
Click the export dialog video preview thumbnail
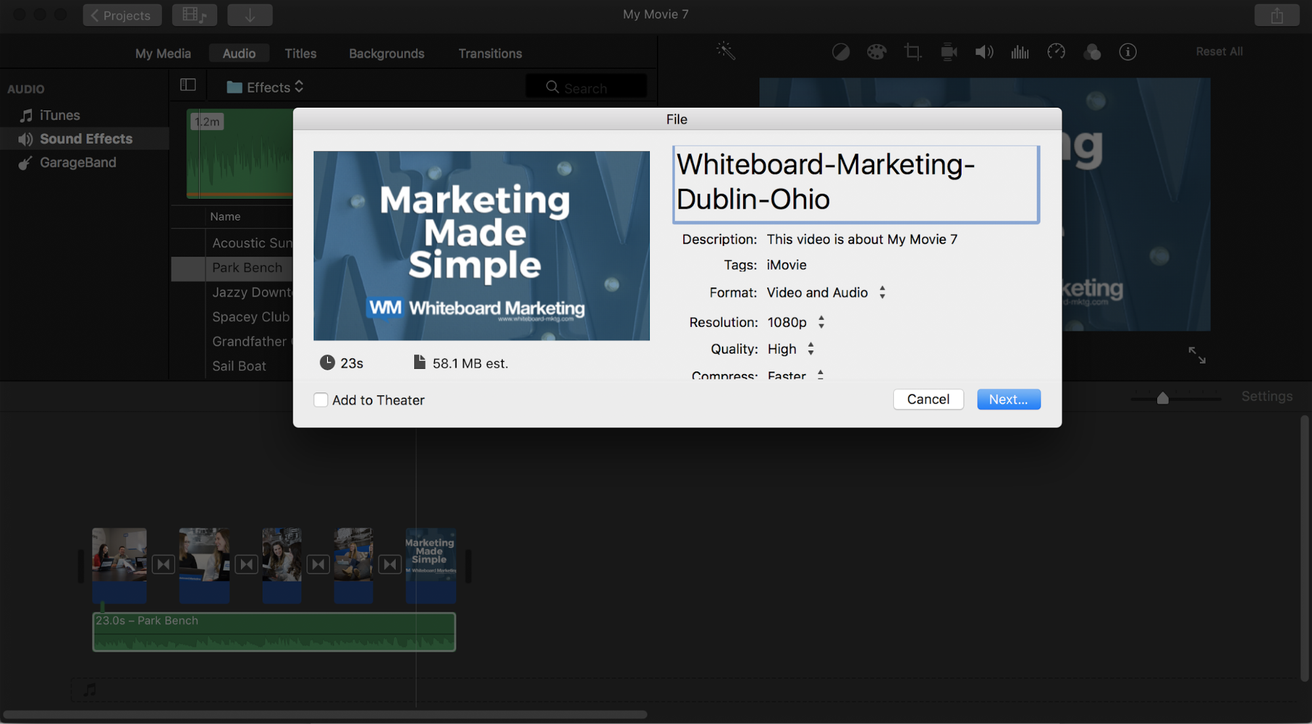[481, 245]
